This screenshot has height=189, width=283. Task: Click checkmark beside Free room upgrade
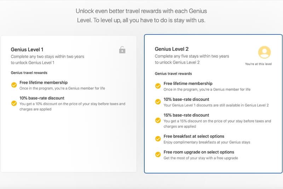click(158, 155)
